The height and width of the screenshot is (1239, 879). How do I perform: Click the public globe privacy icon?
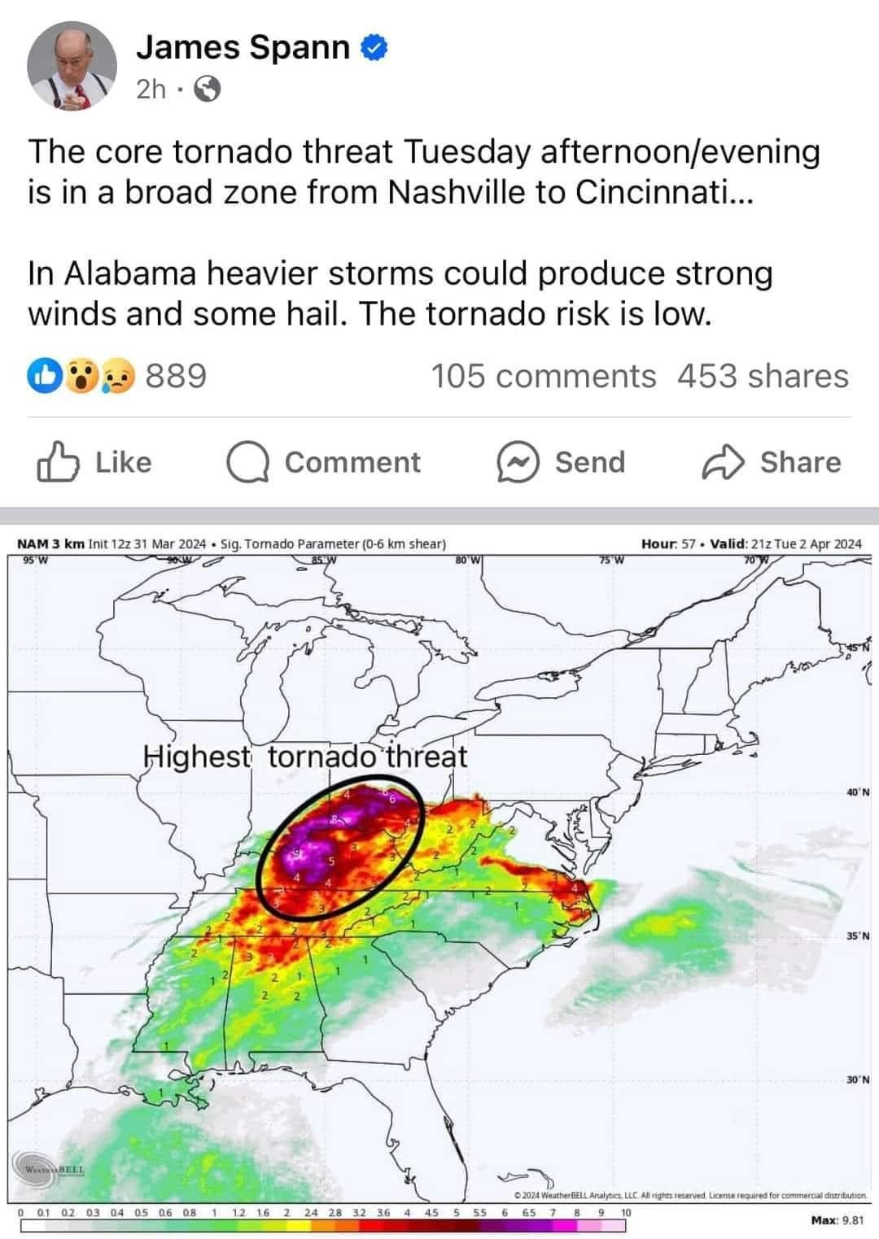[207, 89]
